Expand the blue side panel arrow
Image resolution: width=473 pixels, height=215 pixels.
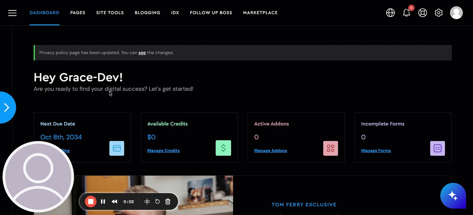7,107
